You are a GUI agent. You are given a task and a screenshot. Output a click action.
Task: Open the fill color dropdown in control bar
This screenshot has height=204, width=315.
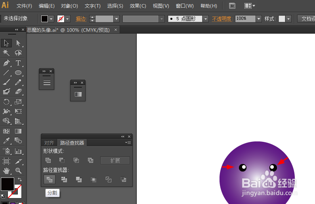[51, 19]
